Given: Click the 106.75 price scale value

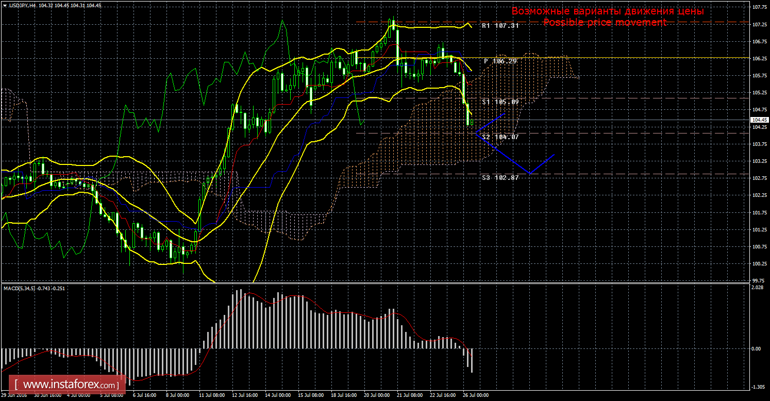Looking at the screenshot, I should click(x=759, y=41).
